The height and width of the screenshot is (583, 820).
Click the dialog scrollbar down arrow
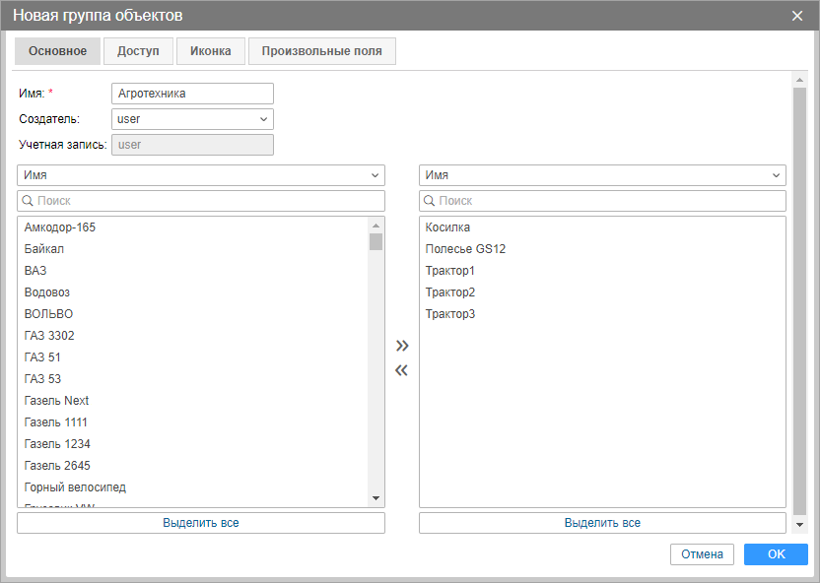point(799,526)
